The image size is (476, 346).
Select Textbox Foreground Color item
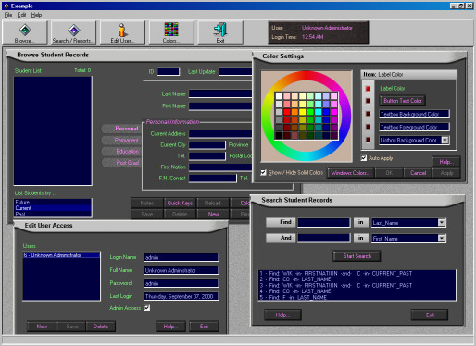point(414,127)
